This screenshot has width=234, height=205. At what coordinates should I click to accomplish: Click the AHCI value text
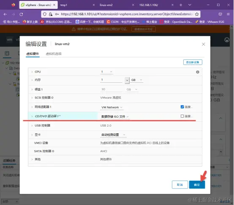click(103, 151)
